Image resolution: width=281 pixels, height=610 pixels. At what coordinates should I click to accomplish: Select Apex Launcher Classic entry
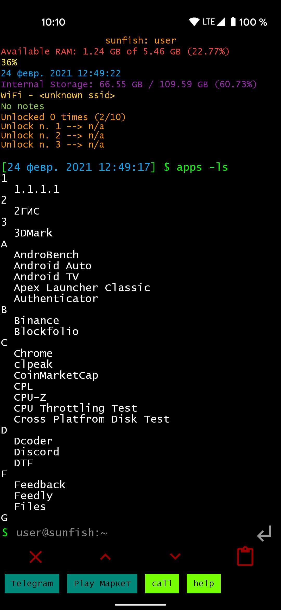[82, 288]
